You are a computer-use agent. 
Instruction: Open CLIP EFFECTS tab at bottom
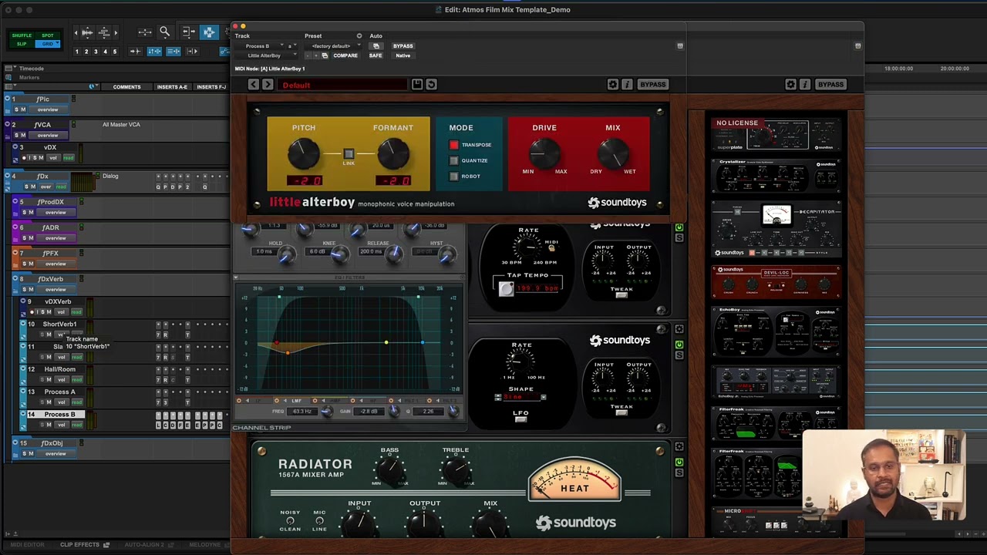point(80,545)
